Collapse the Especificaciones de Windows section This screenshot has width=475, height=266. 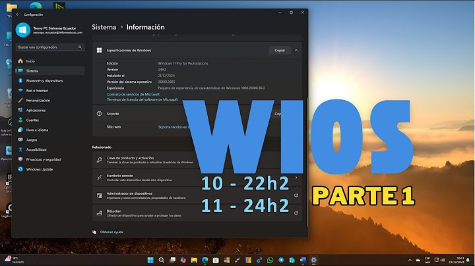296,51
